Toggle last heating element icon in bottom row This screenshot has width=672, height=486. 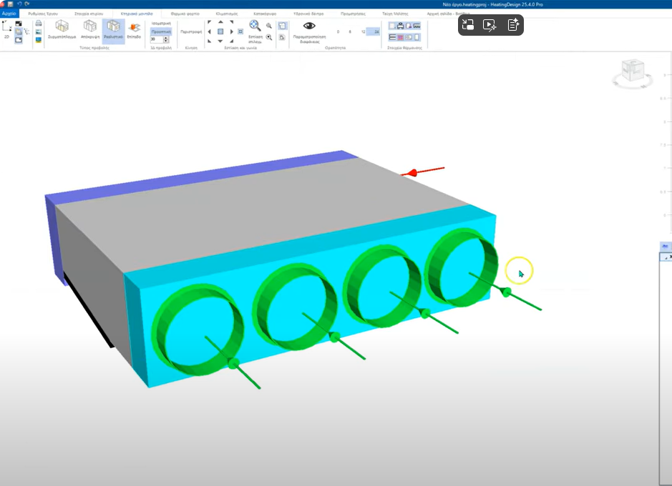click(x=417, y=38)
